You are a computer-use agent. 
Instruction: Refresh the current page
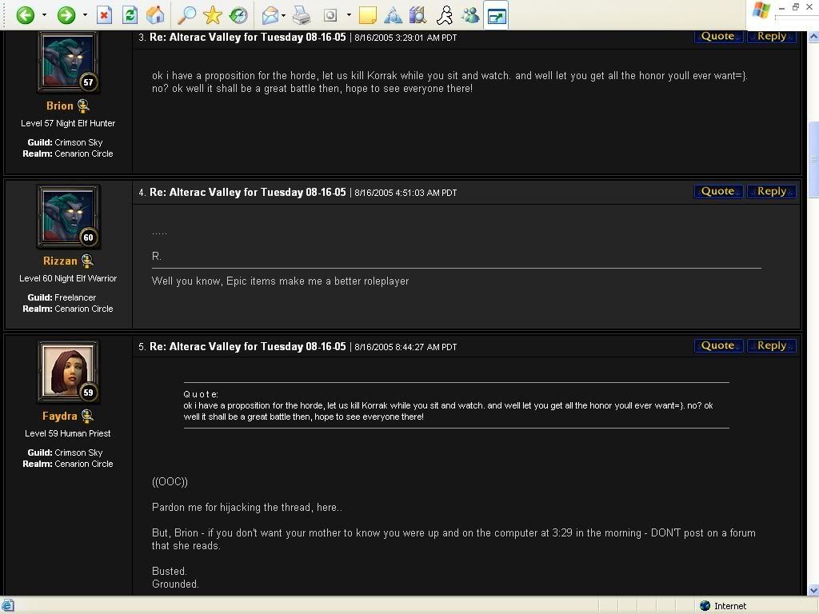tap(130, 15)
